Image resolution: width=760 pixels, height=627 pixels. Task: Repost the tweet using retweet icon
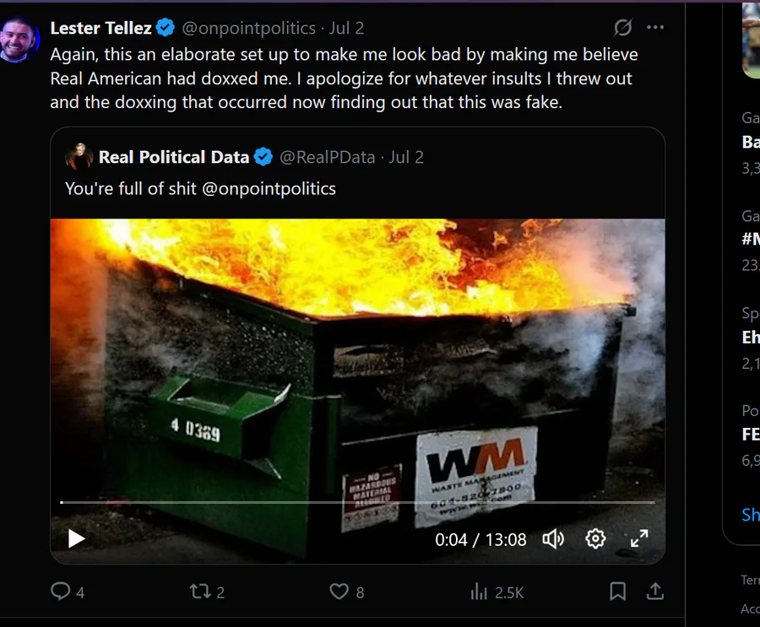(x=200, y=592)
